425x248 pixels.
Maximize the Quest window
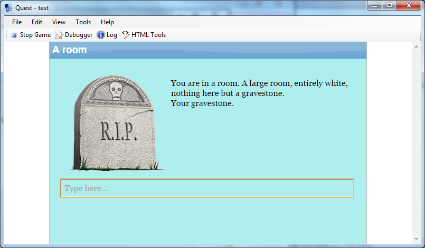tap(389, 6)
